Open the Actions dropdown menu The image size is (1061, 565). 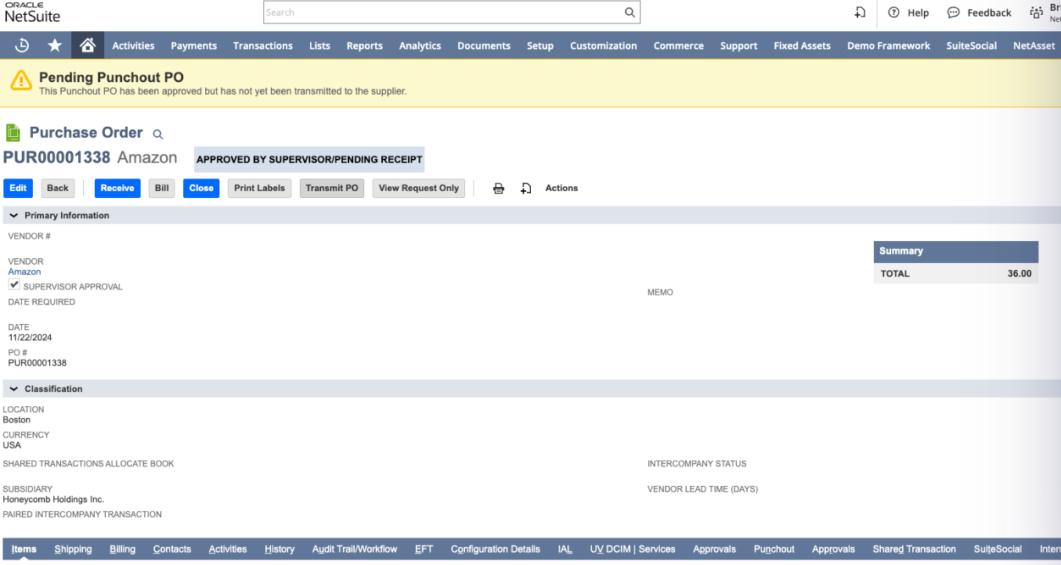click(x=561, y=189)
